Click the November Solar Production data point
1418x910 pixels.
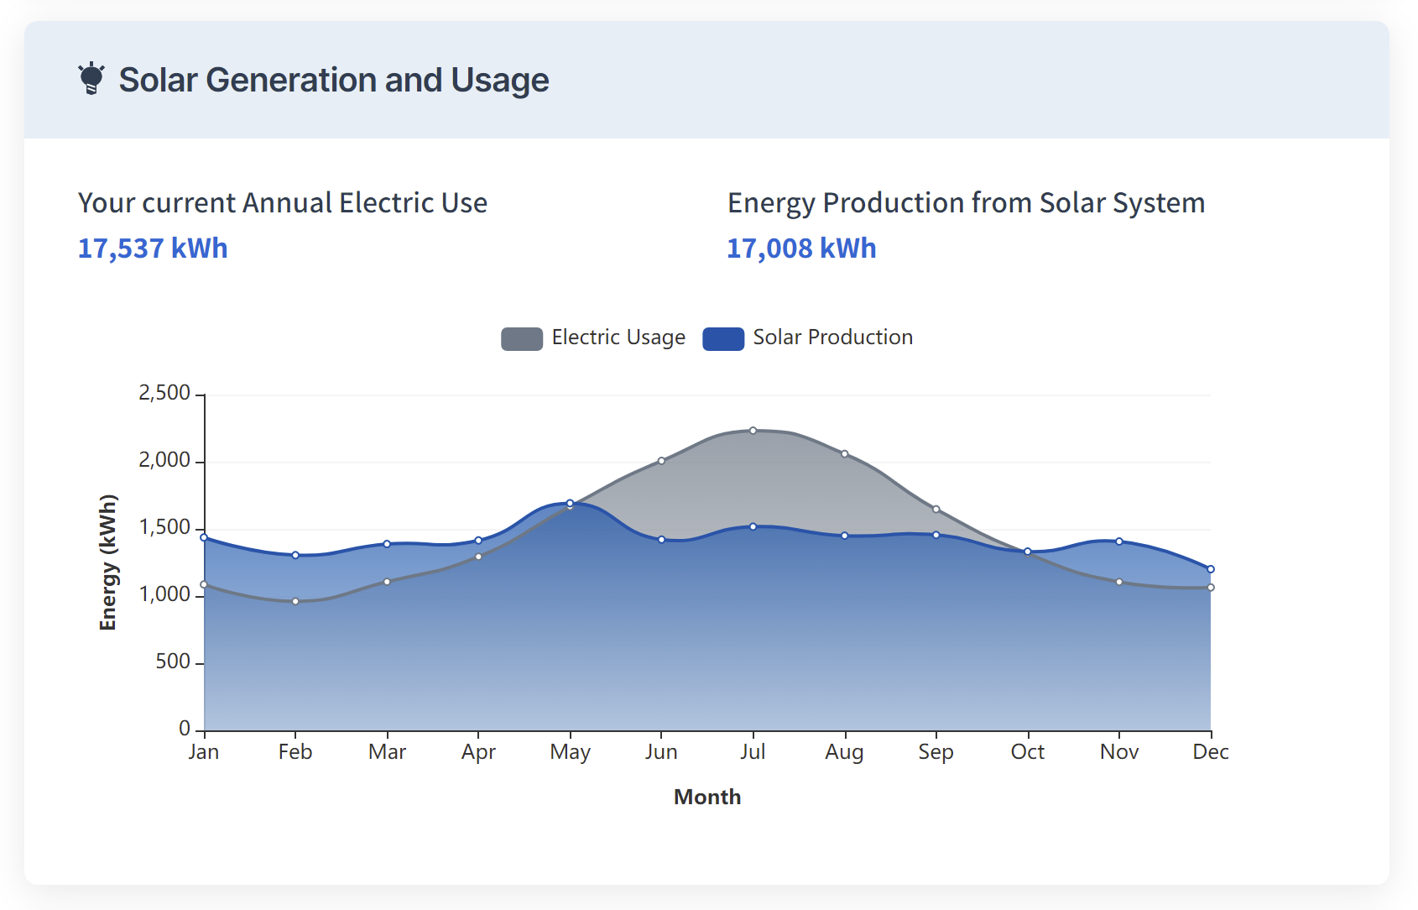pos(1118,541)
